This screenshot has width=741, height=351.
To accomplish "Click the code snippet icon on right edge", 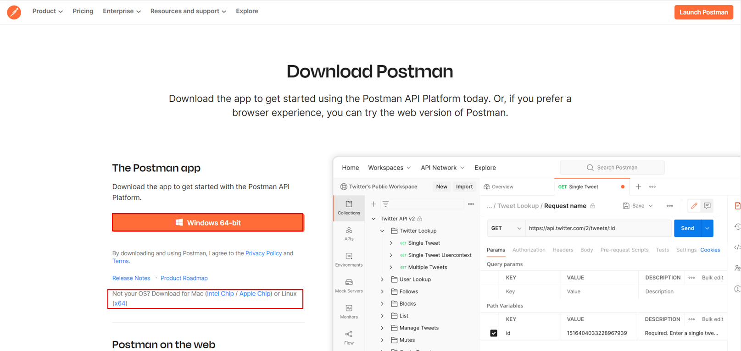I will point(737,247).
